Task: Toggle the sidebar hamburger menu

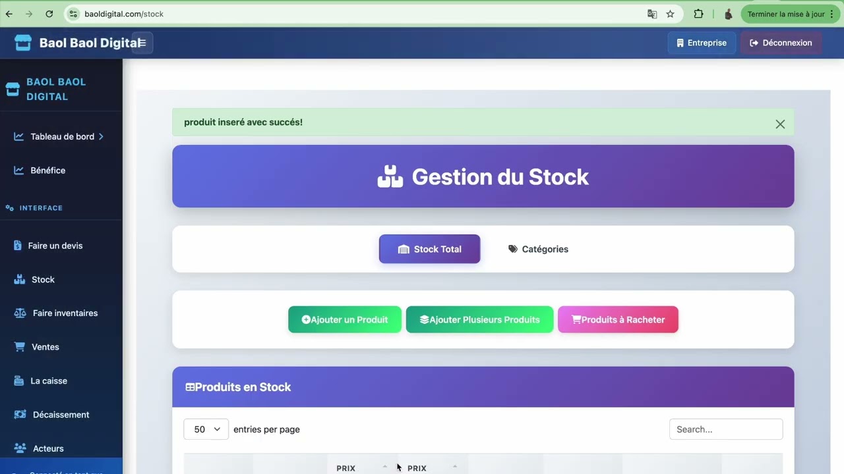Action: pyautogui.click(x=142, y=43)
